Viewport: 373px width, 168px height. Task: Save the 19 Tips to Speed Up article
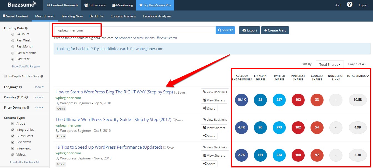pos(169,148)
